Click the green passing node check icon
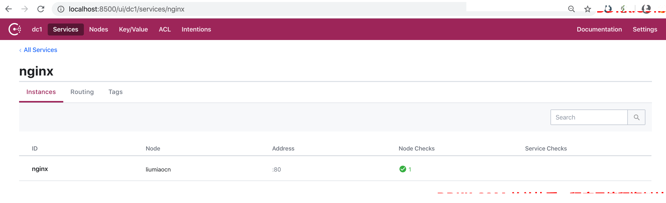666x203 pixels. point(403,169)
